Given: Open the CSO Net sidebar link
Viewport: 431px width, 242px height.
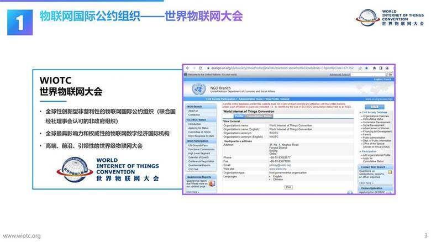Looking at the screenshot, I should tap(193, 169).
